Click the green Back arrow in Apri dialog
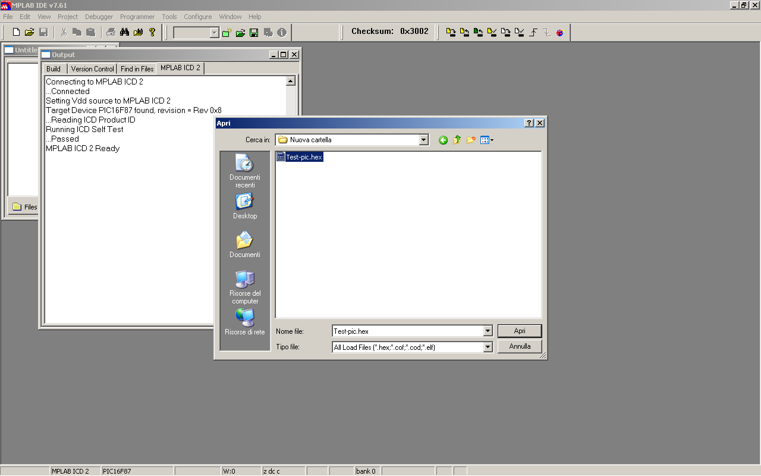The height and width of the screenshot is (476, 761). tap(443, 140)
